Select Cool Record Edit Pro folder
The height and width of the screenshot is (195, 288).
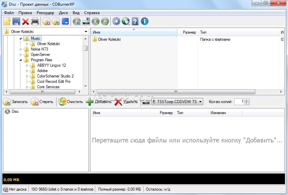pyautogui.click(x=53, y=82)
